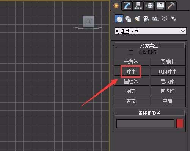Open the 标准基本体 dropdown
Viewport: 190px width, 151px height.
click(x=151, y=31)
